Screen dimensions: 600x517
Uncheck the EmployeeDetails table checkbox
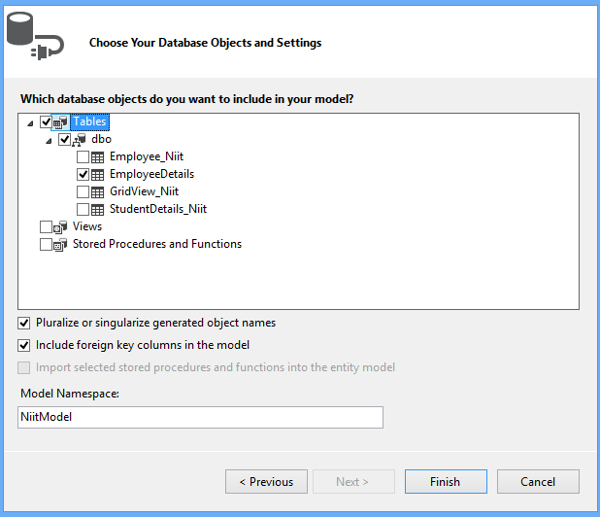tap(83, 175)
